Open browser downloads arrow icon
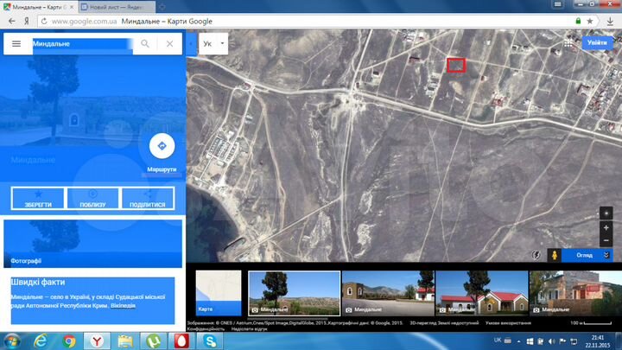The width and height of the screenshot is (622, 350). [x=610, y=22]
